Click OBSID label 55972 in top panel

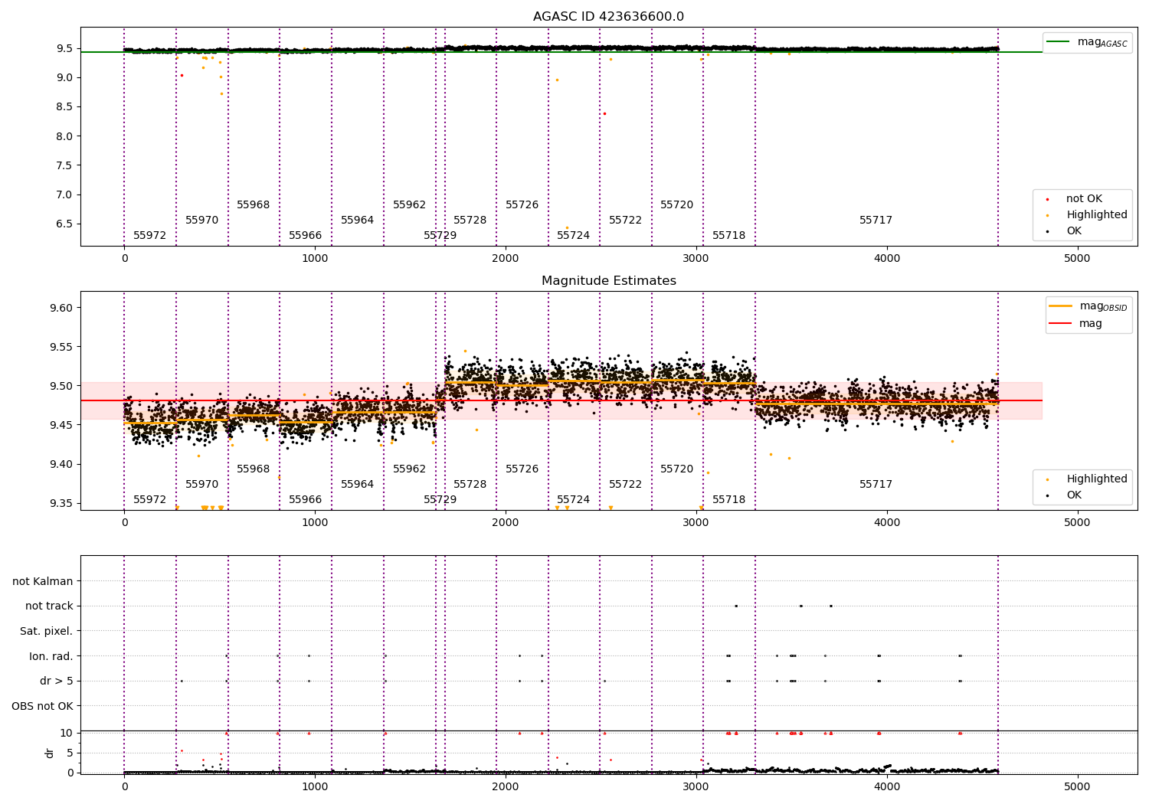point(149,236)
